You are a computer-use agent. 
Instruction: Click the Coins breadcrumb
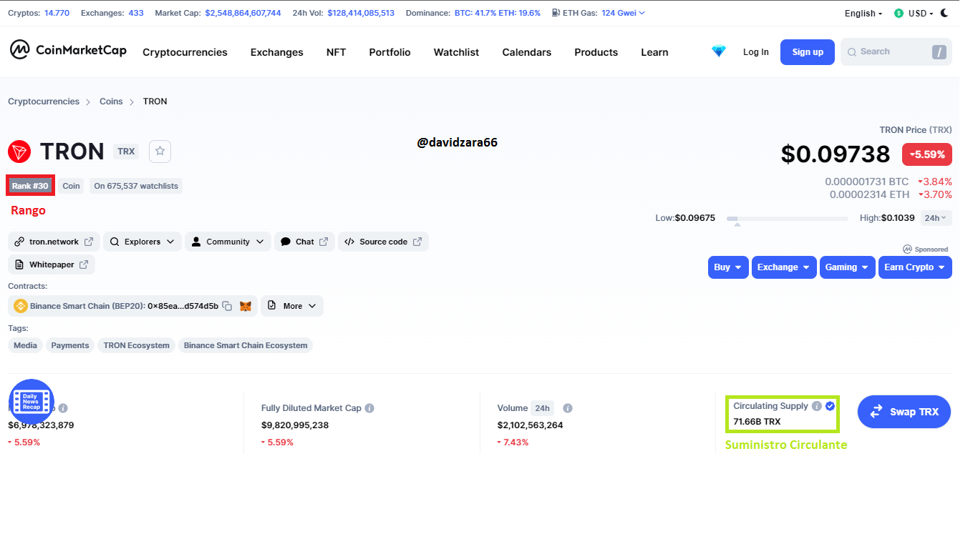pos(111,102)
